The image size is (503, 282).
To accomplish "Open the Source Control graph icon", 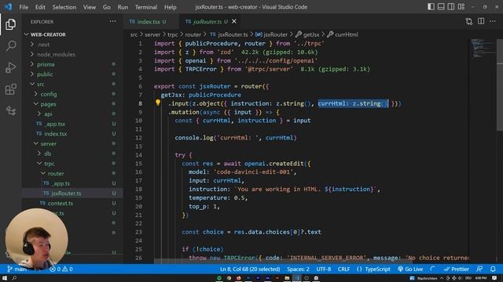I will pyautogui.click(x=10, y=111).
